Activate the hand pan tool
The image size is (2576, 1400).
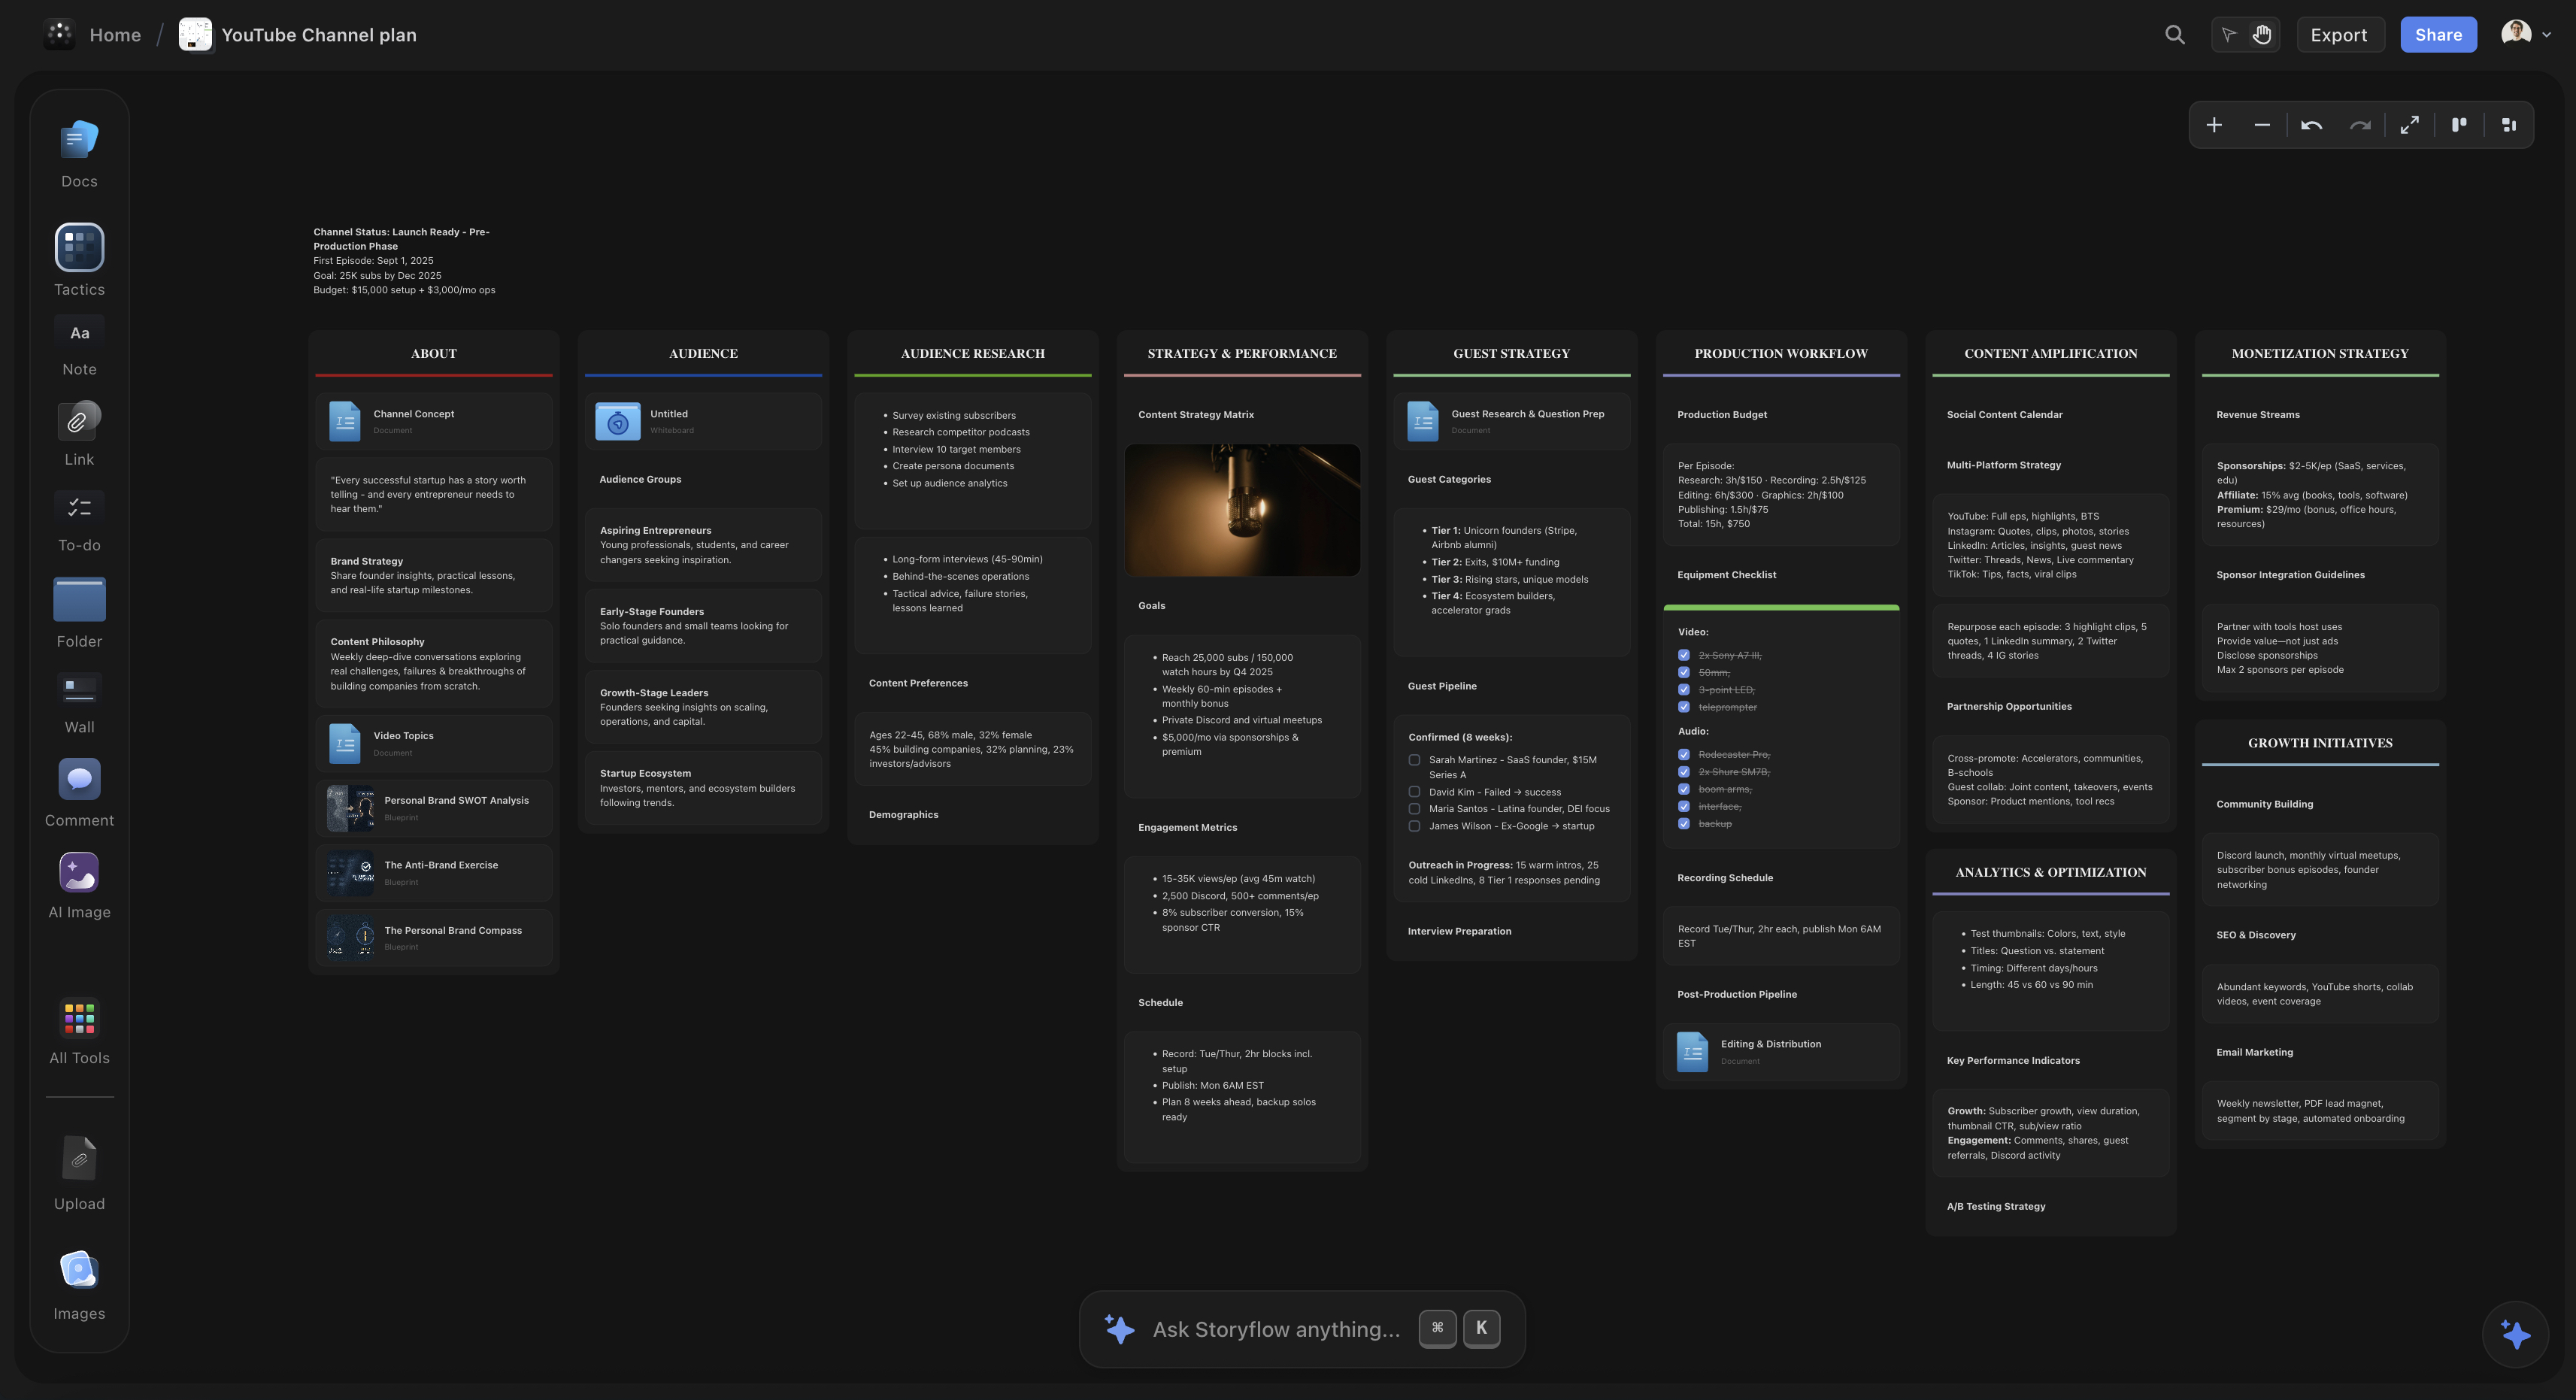pos(2261,34)
